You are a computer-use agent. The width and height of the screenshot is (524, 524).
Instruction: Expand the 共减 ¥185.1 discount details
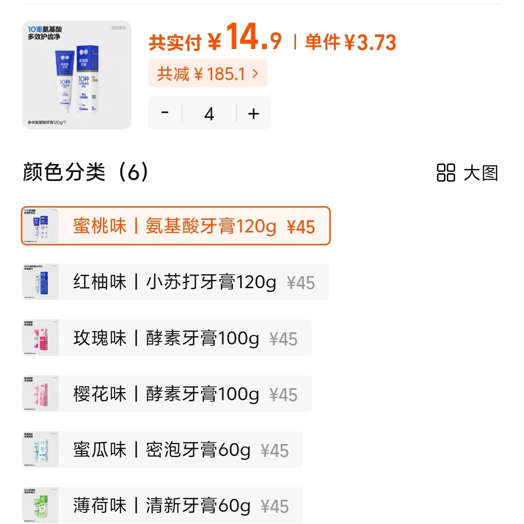coord(208,74)
